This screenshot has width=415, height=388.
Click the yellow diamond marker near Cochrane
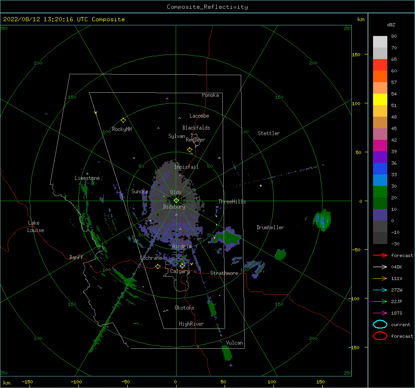point(158,267)
